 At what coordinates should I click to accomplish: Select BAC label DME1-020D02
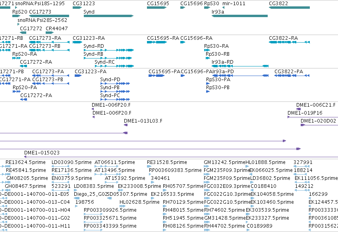[x=319, y=121]
